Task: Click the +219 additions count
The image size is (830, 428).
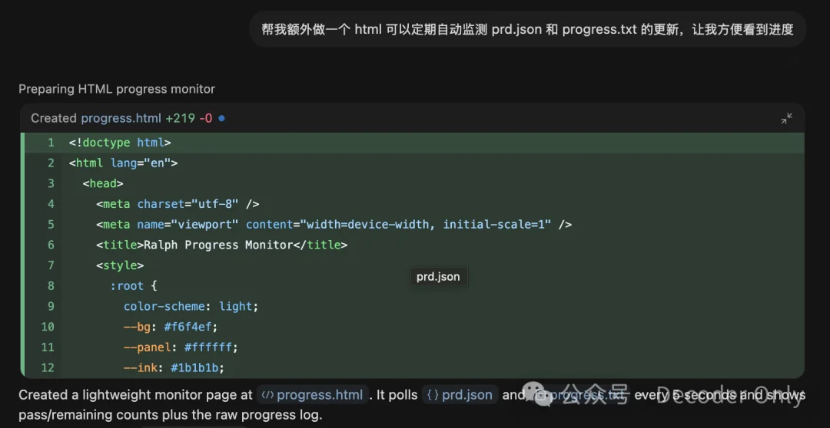Action: 180,118
